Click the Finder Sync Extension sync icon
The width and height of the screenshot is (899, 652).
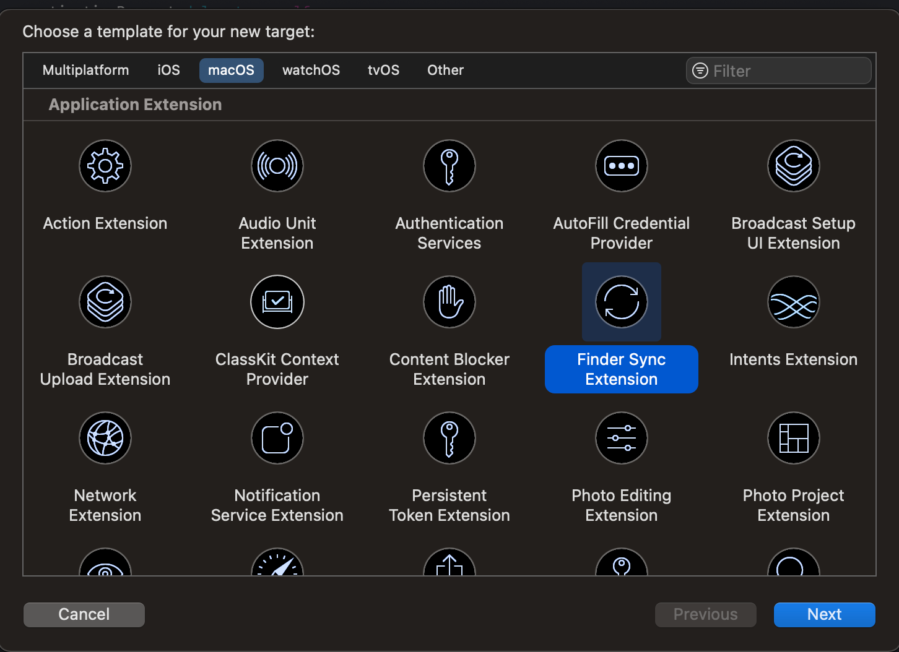click(622, 302)
